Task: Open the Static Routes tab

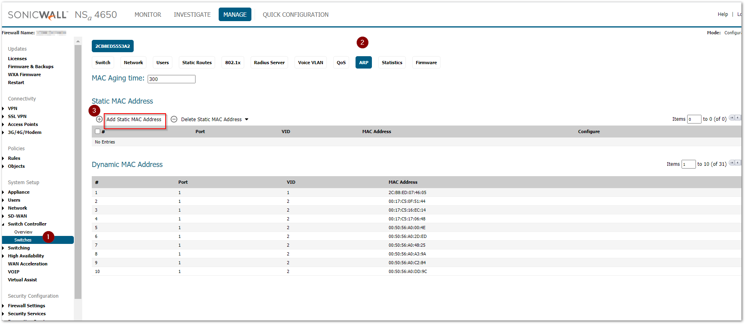Action: pos(197,63)
